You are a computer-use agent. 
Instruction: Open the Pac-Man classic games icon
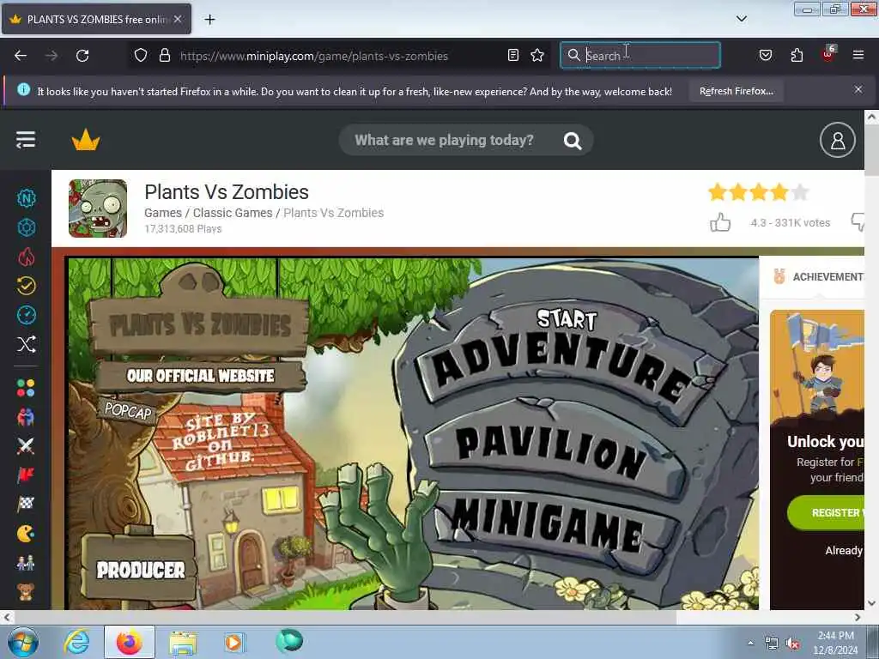pos(26,534)
